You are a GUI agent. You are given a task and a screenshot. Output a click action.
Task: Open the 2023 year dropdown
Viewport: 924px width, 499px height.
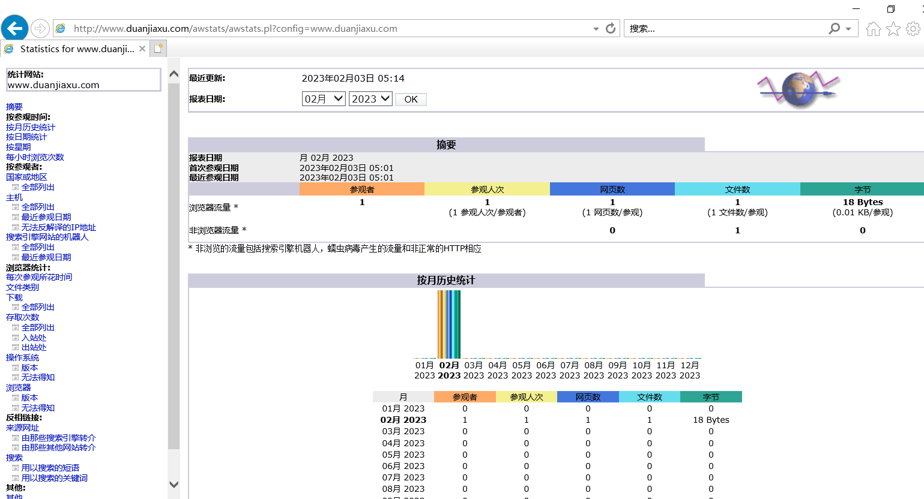(x=370, y=99)
